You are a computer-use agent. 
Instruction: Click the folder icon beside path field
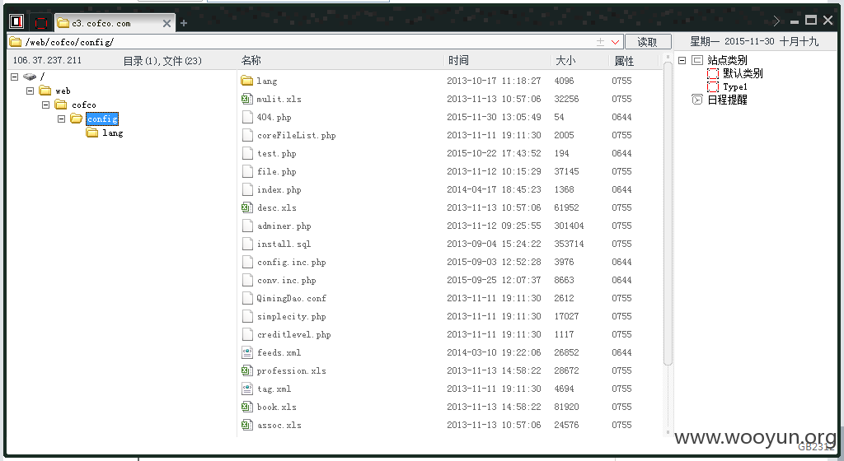(16, 41)
